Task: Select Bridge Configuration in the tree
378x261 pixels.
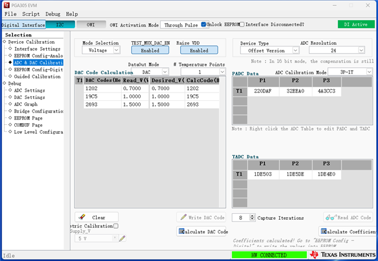Action: (x=38, y=111)
